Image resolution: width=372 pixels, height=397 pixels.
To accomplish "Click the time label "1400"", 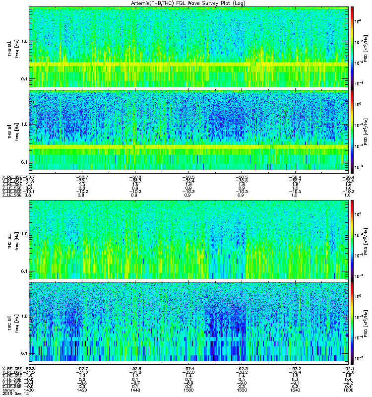I will point(29,390).
